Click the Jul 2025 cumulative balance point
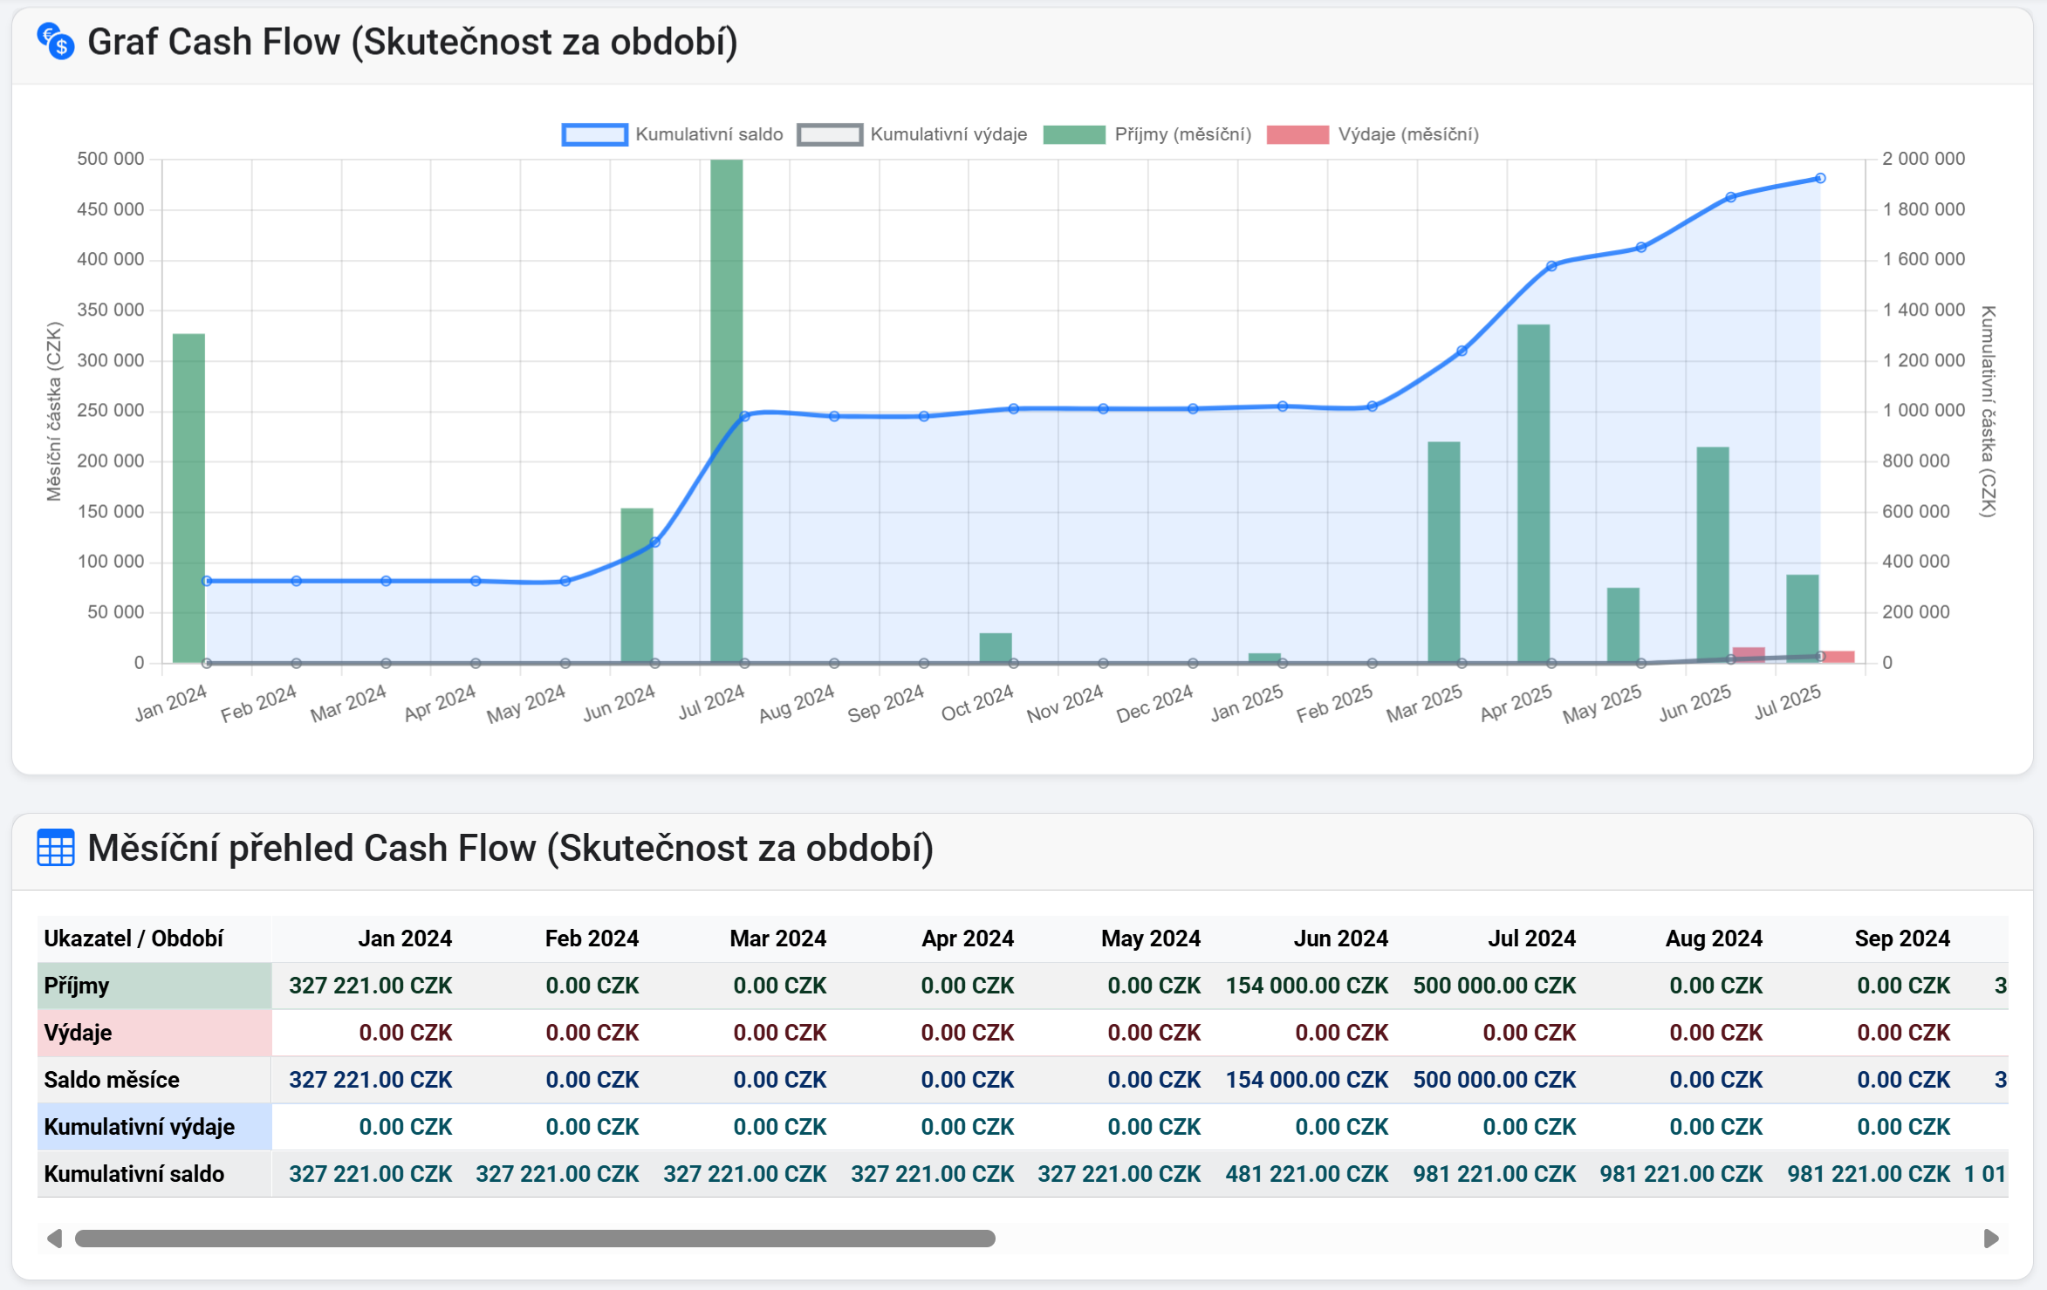 click(1820, 178)
